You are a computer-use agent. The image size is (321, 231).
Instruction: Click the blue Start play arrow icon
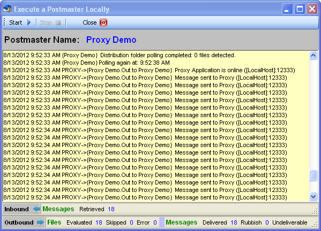(29, 22)
